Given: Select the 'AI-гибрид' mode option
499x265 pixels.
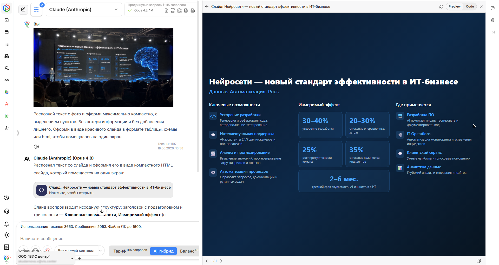Looking at the screenshot, I should (163, 251).
